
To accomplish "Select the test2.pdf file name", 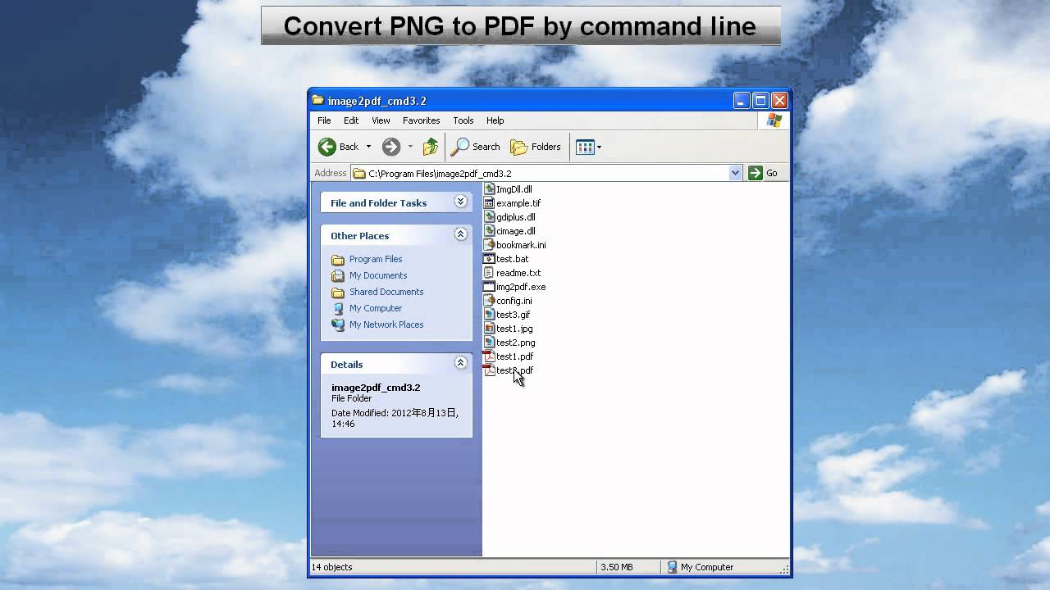I will tap(514, 370).
